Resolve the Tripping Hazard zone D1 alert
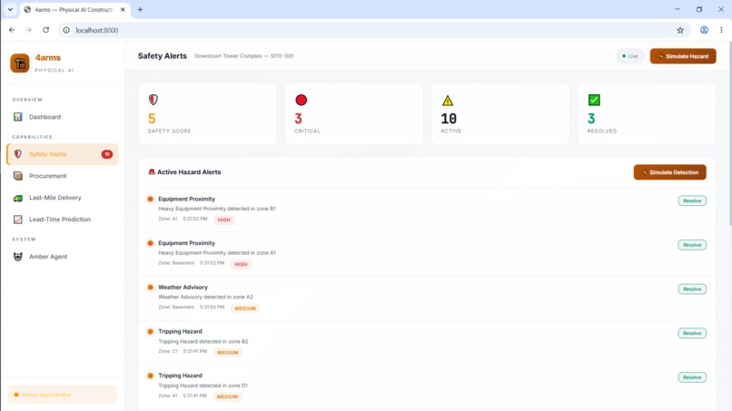This screenshot has width=732, height=411. pyautogui.click(x=692, y=377)
